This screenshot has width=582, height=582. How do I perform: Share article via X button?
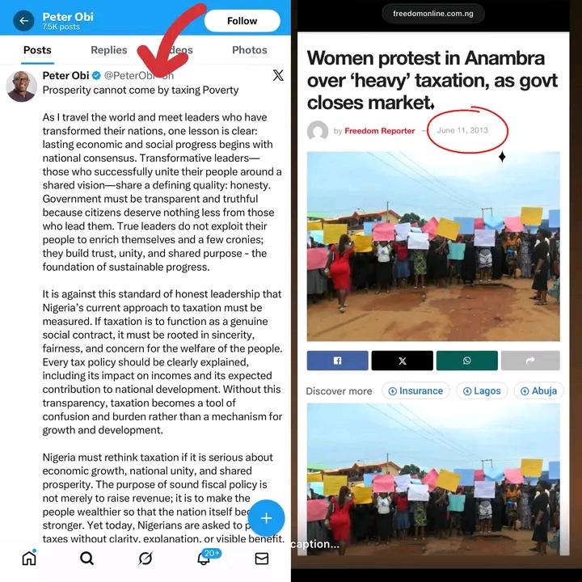[x=402, y=361]
